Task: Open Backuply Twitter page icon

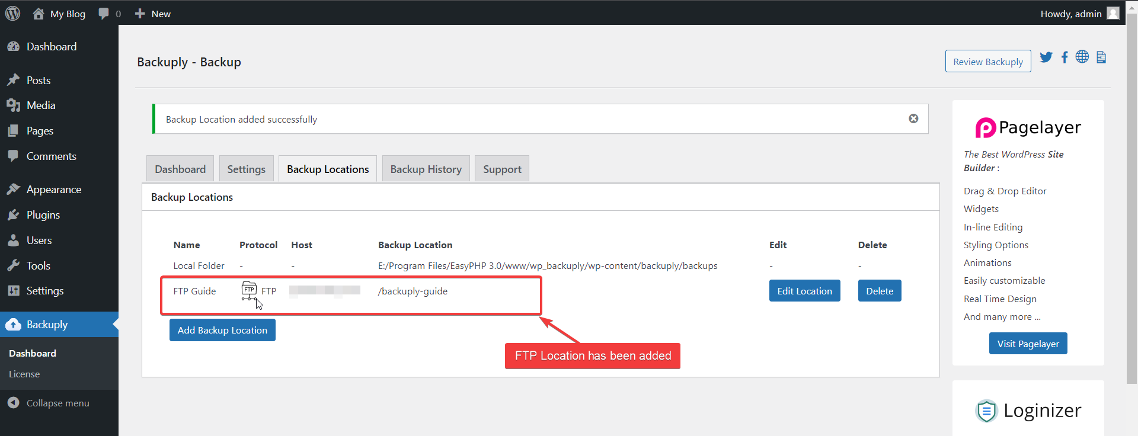Action: (x=1046, y=57)
